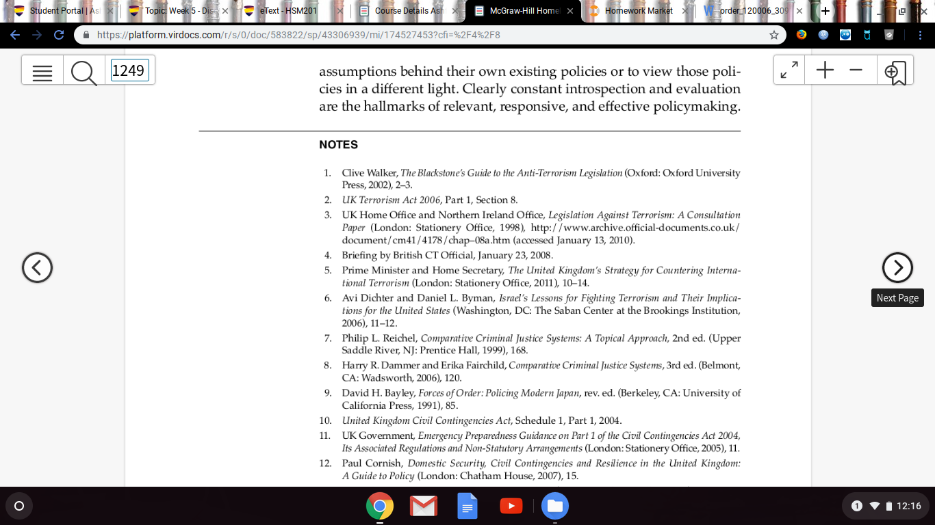Open the Course Details tab
935x525 pixels.
(x=402, y=11)
